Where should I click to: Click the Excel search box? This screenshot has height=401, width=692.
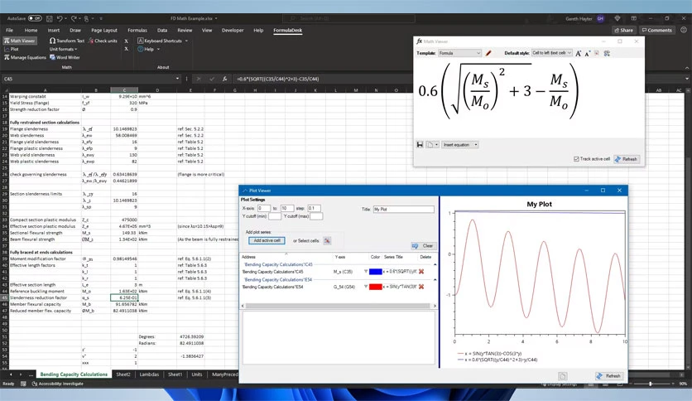click(348, 18)
